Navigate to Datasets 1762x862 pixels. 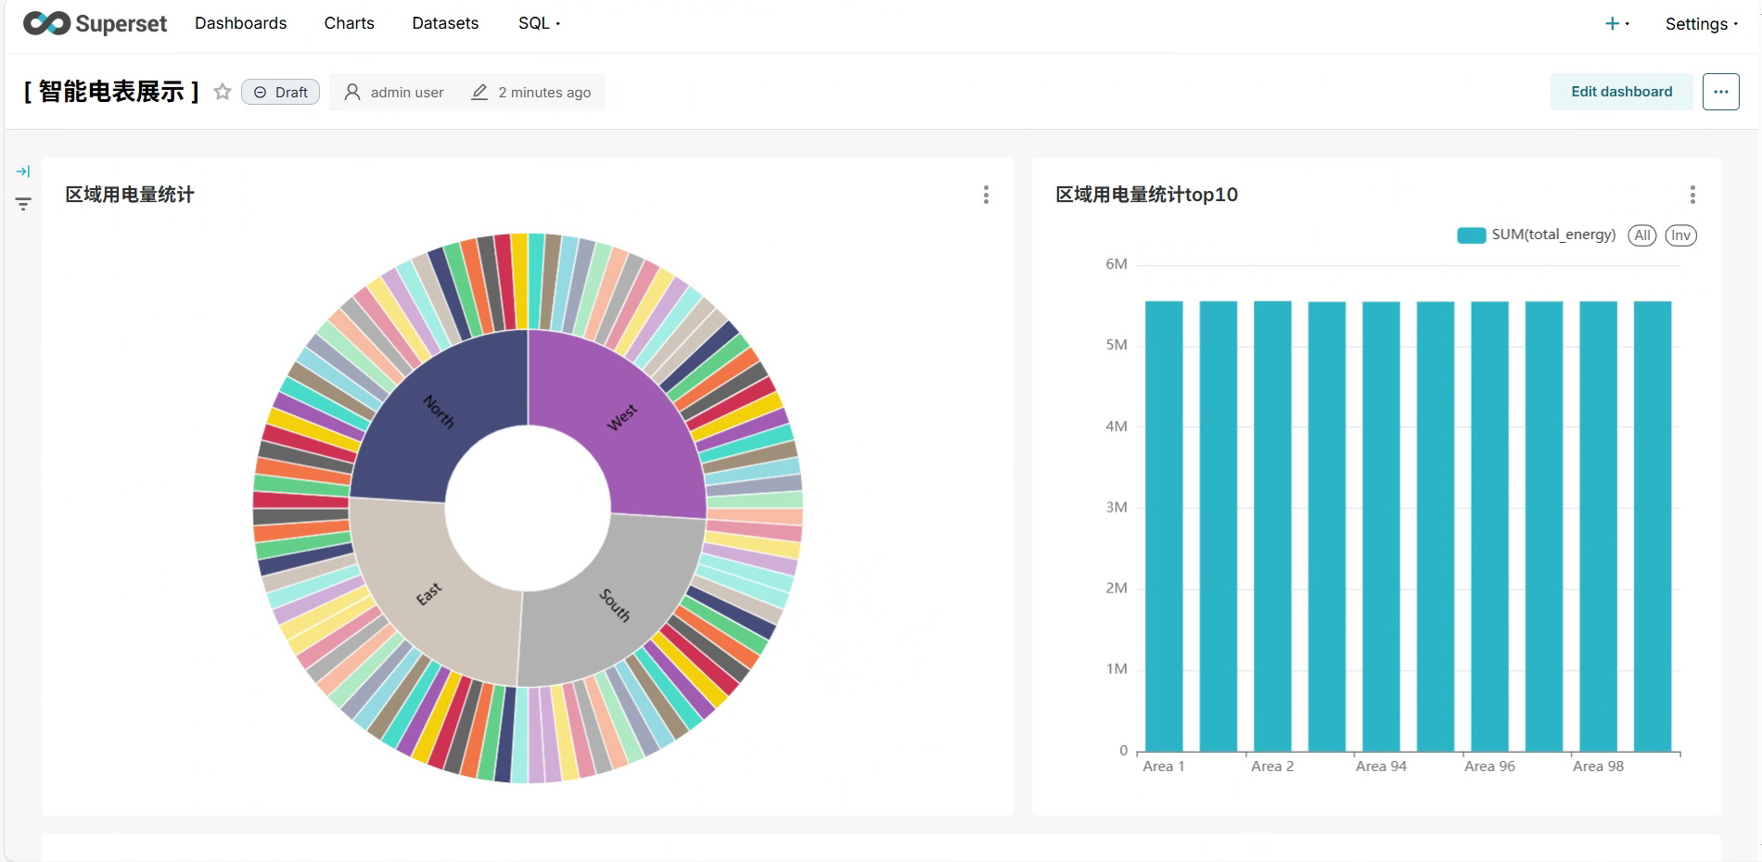(x=445, y=23)
